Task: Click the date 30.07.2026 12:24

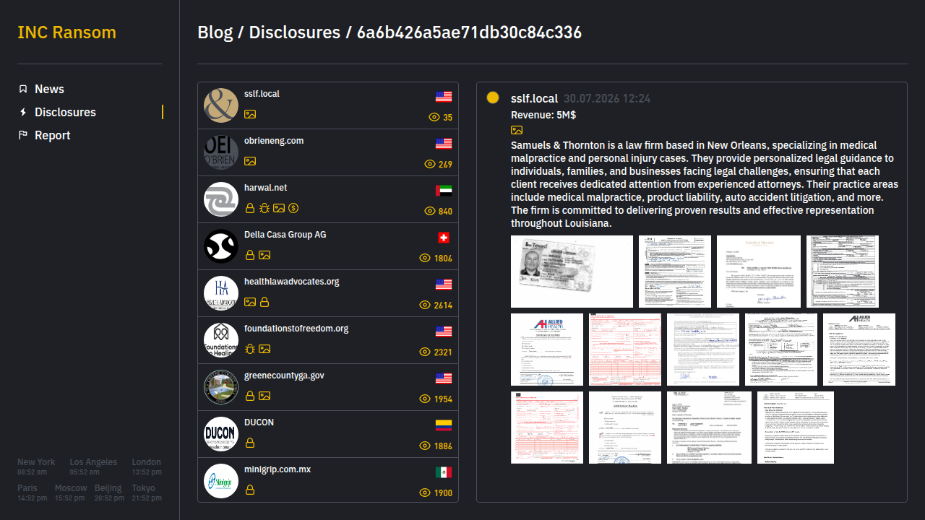Action: pos(607,98)
